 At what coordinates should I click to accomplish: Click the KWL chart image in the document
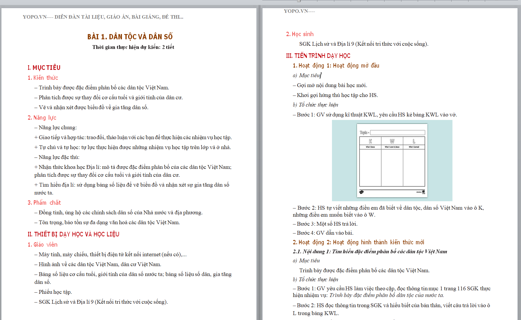[392, 160]
